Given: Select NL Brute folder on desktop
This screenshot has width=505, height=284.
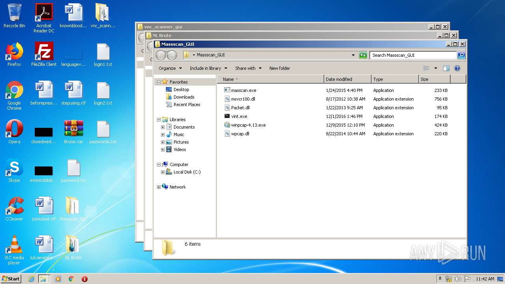Looking at the screenshot, I should [x=73, y=248].
